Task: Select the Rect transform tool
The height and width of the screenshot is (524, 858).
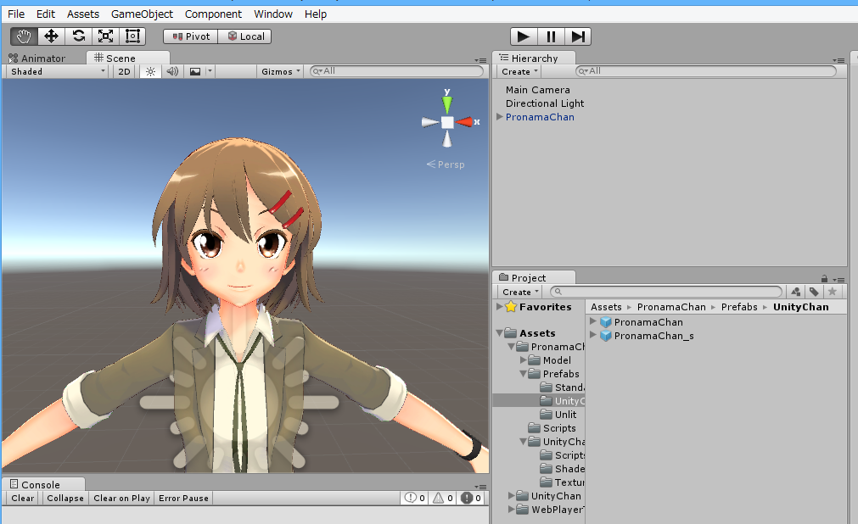Action: [132, 36]
